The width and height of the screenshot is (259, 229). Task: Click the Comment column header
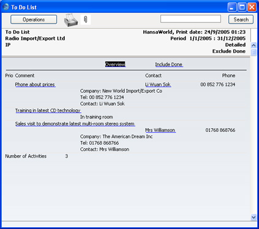(x=25, y=76)
